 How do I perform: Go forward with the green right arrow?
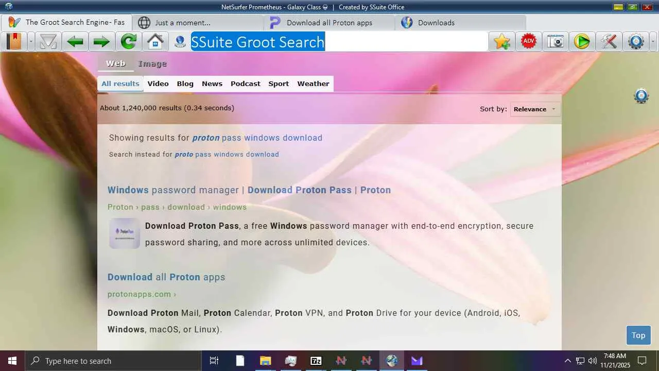[101, 41]
